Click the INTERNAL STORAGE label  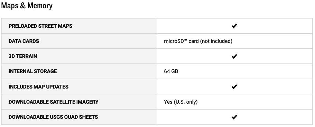tap(33, 71)
